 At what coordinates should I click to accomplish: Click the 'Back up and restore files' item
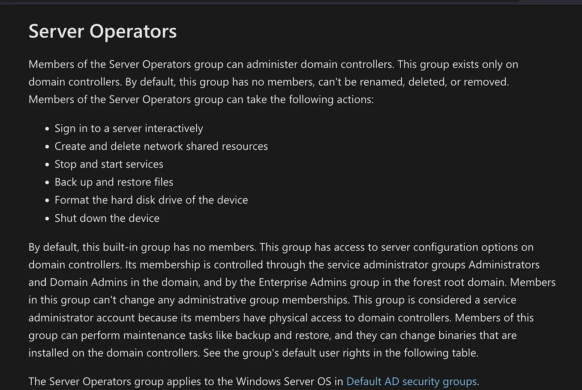pyautogui.click(x=114, y=182)
